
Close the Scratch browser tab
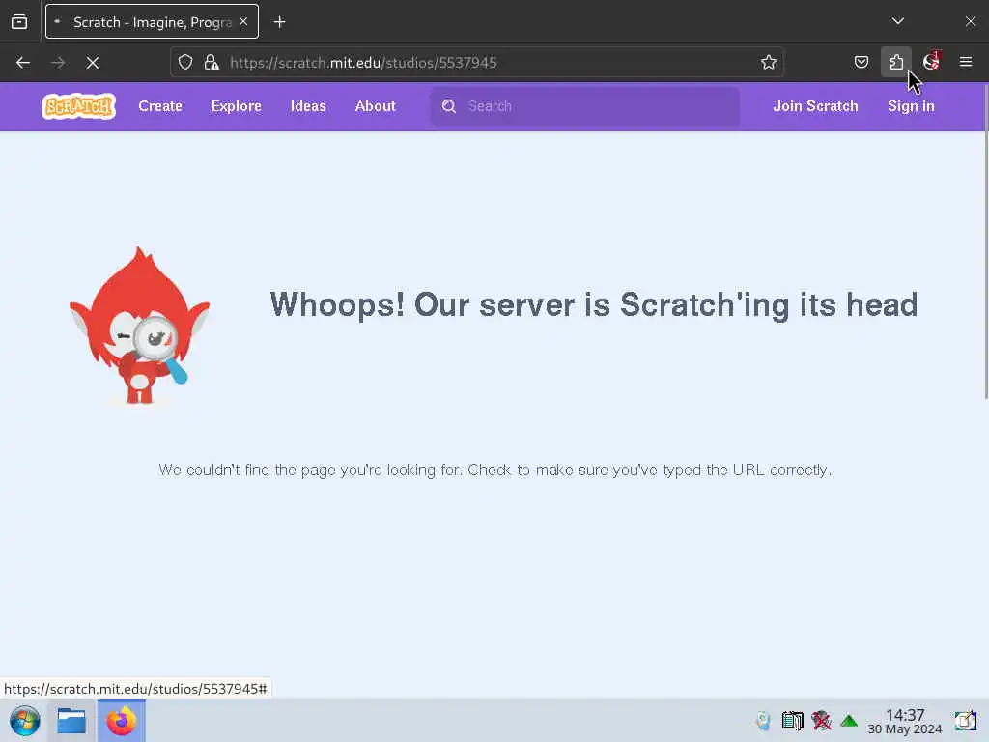pos(243,22)
